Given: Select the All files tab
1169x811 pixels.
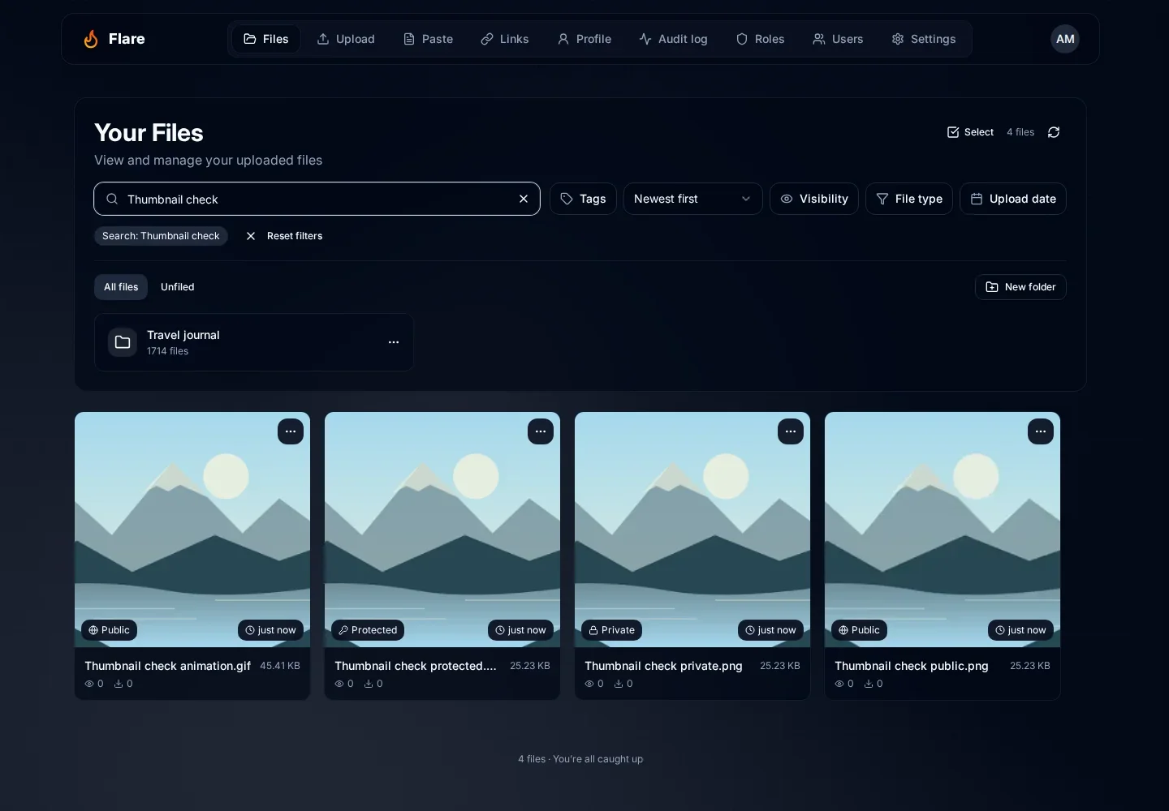Looking at the screenshot, I should (121, 287).
